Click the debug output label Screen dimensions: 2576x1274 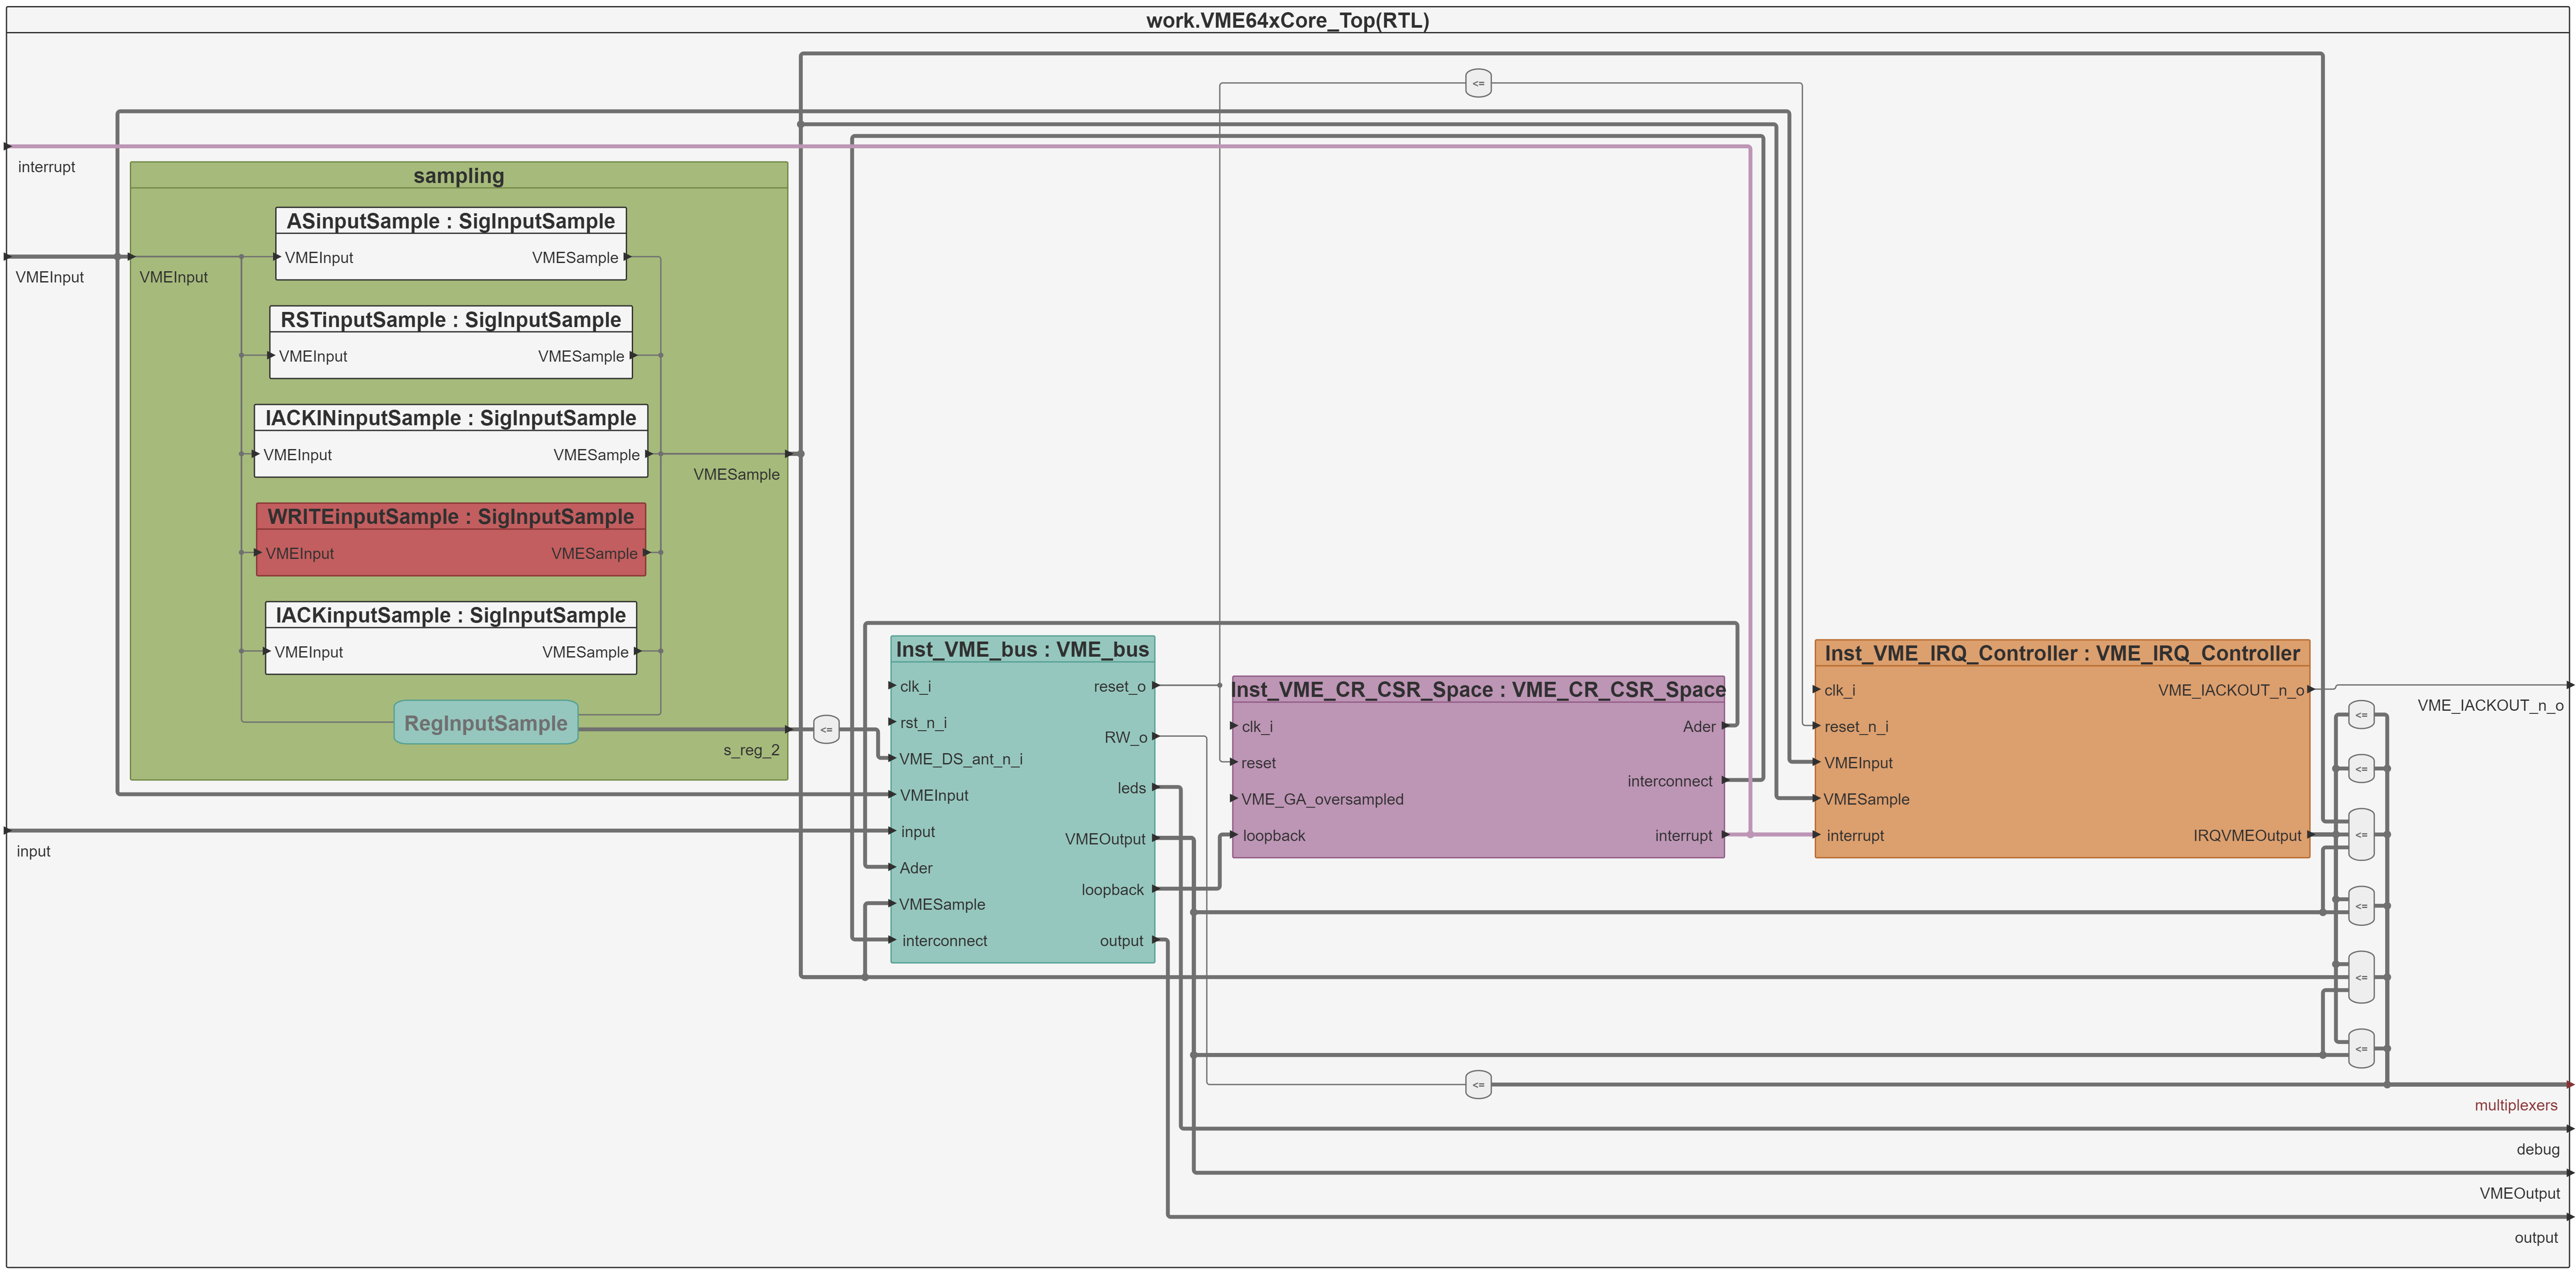click(2537, 1149)
